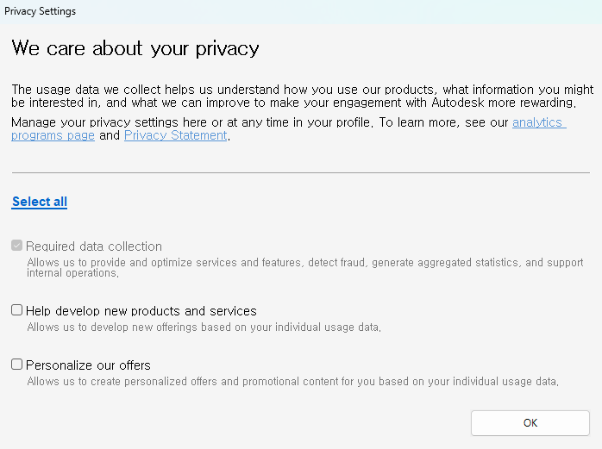Screen dimensions: 602x449
Task: Confirm the dialog with OK
Action: [x=530, y=423]
